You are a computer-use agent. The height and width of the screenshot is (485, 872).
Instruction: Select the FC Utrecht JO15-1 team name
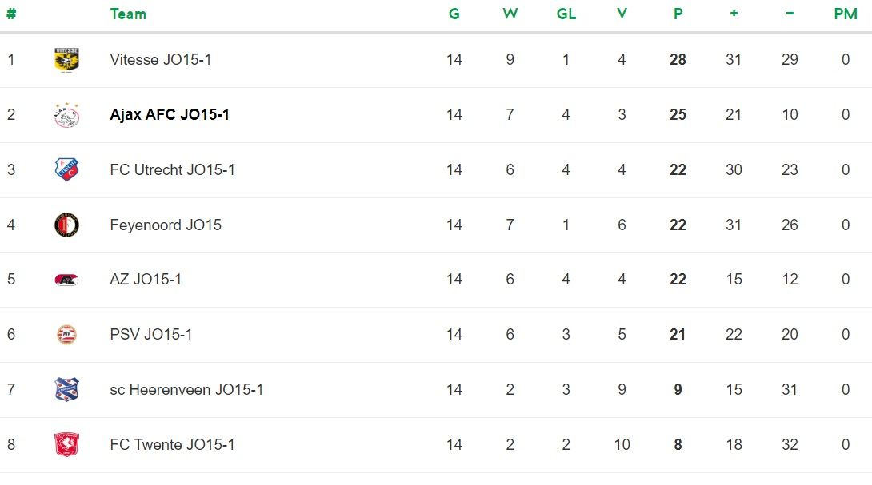click(173, 169)
